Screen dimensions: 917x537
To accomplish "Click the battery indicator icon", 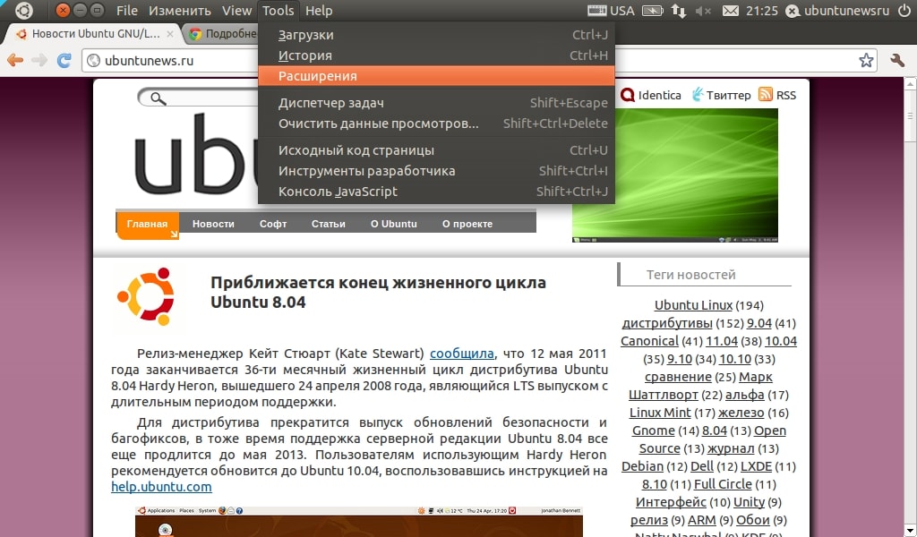I will (x=653, y=11).
